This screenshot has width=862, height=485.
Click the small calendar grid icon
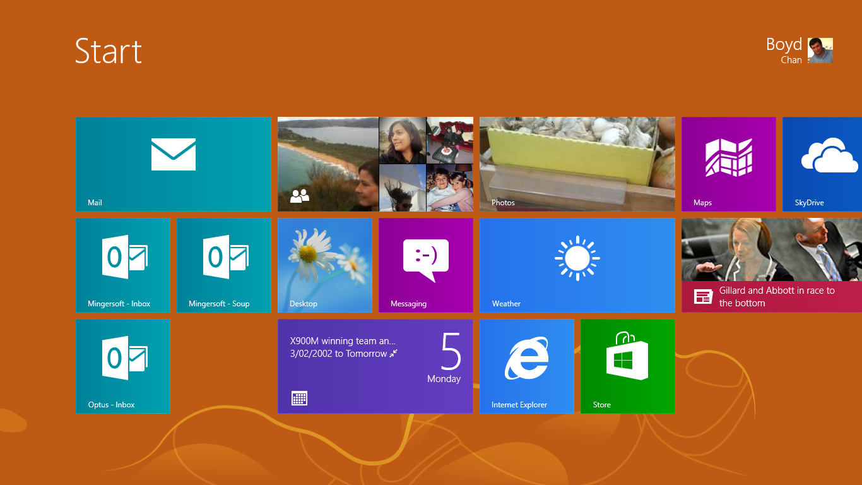click(x=299, y=398)
